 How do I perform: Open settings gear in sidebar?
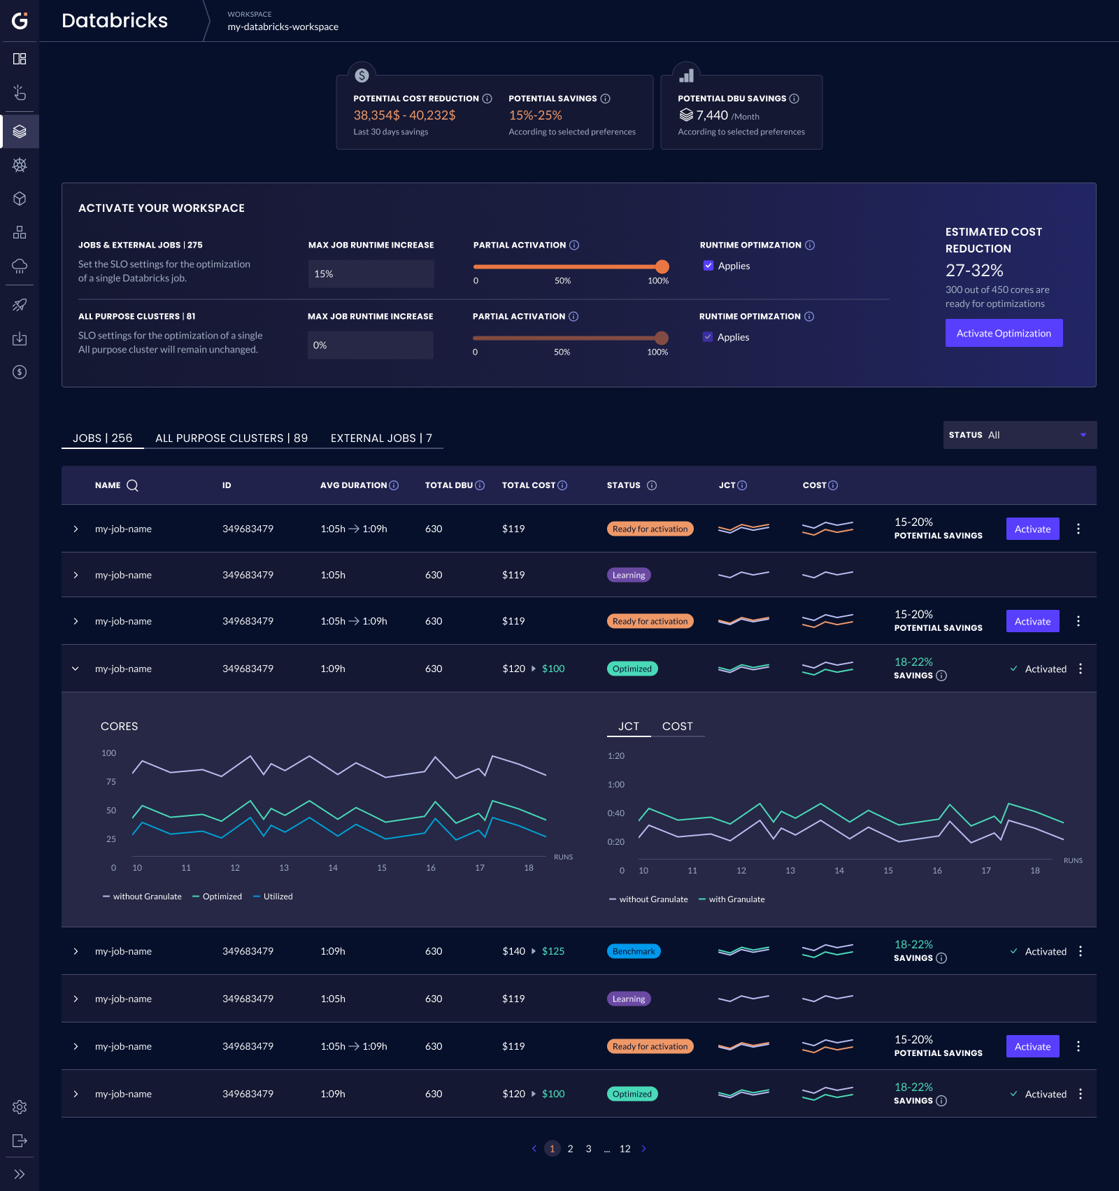20,1107
